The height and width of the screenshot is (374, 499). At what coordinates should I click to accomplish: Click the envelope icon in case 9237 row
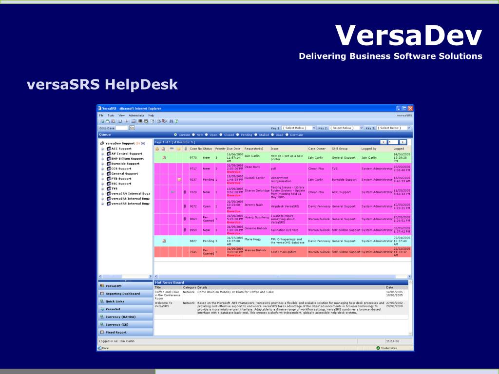coord(179,180)
